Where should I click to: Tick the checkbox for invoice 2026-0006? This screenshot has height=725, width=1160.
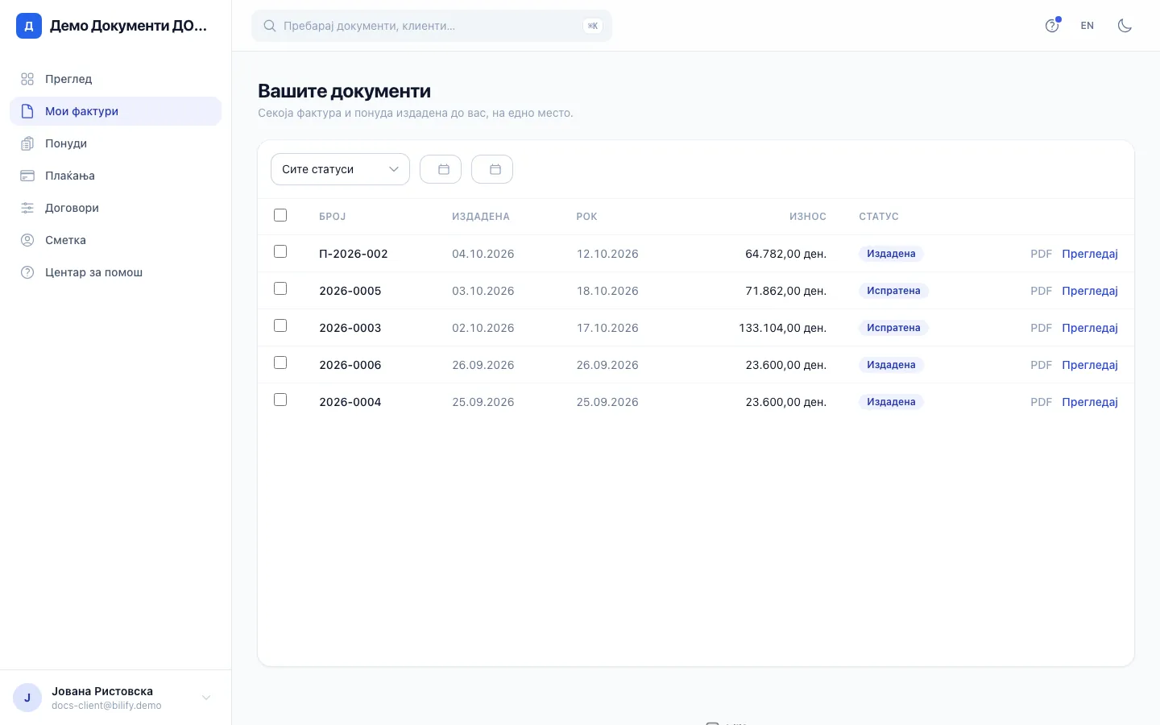pyautogui.click(x=280, y=362)
